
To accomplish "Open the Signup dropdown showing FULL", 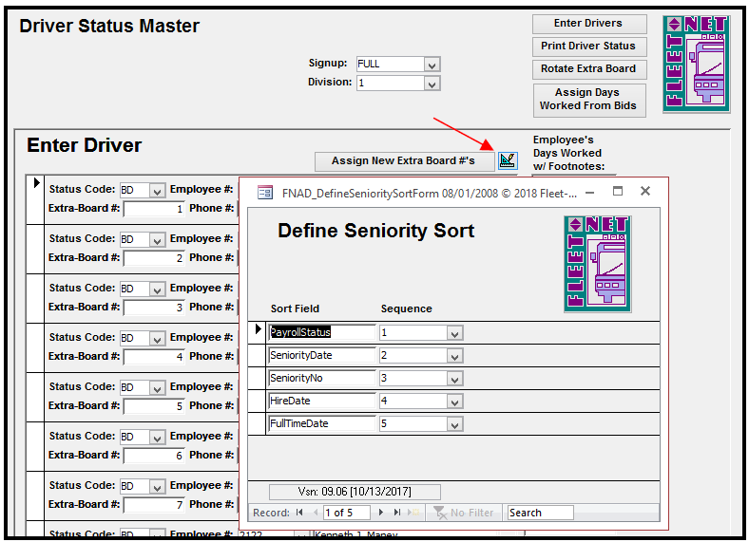I will [x=432, y=65].
